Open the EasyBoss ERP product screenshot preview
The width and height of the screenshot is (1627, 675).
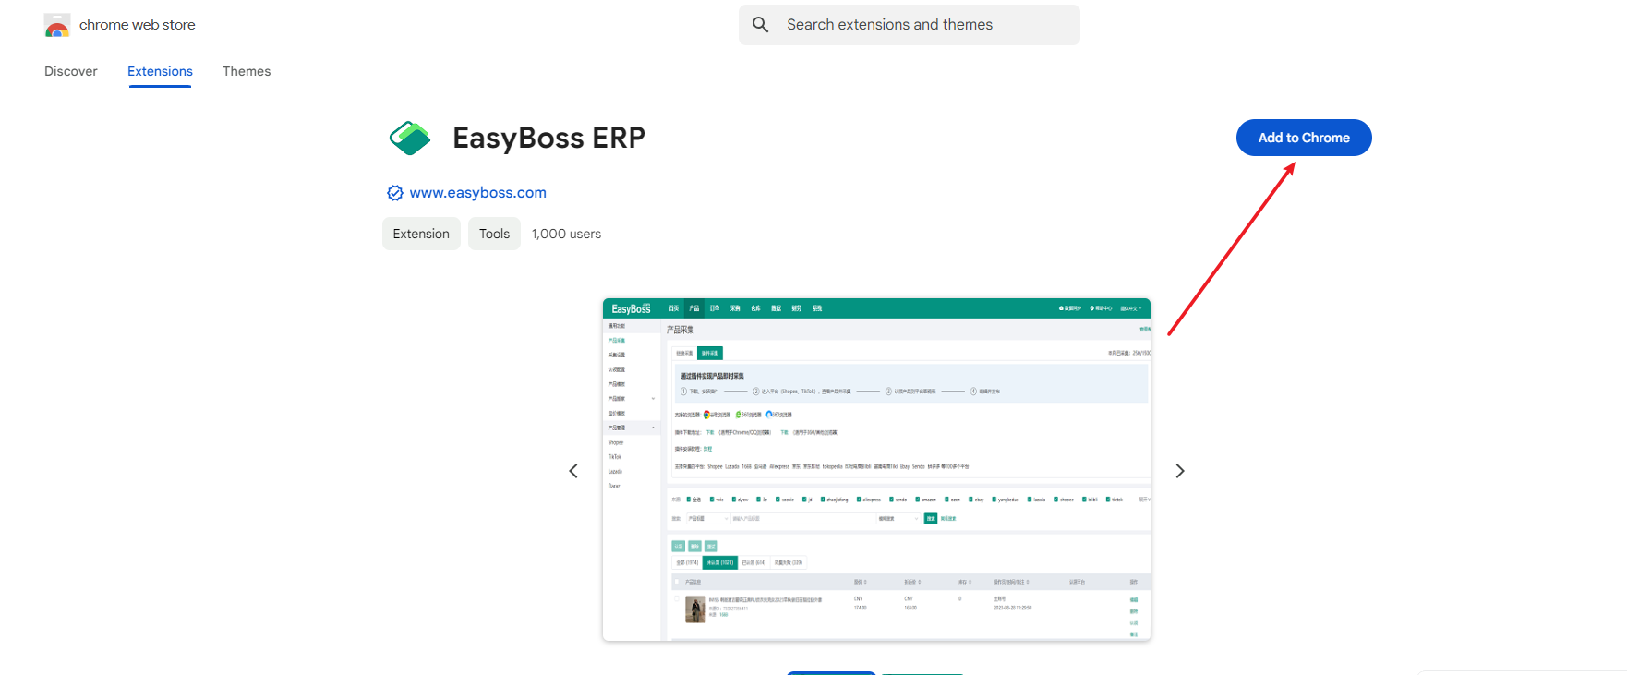(877, 469)
